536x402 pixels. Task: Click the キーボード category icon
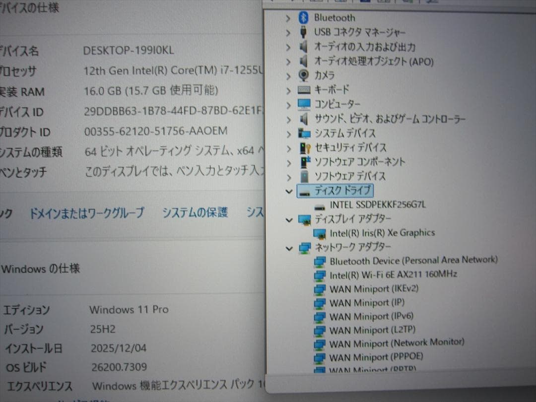coord(304,89)
